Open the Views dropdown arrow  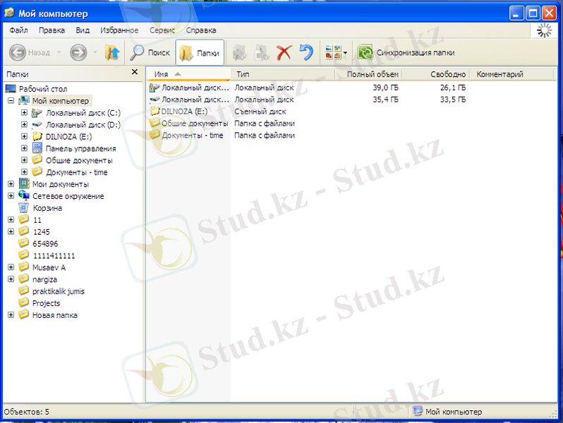(x=346, y=53)
